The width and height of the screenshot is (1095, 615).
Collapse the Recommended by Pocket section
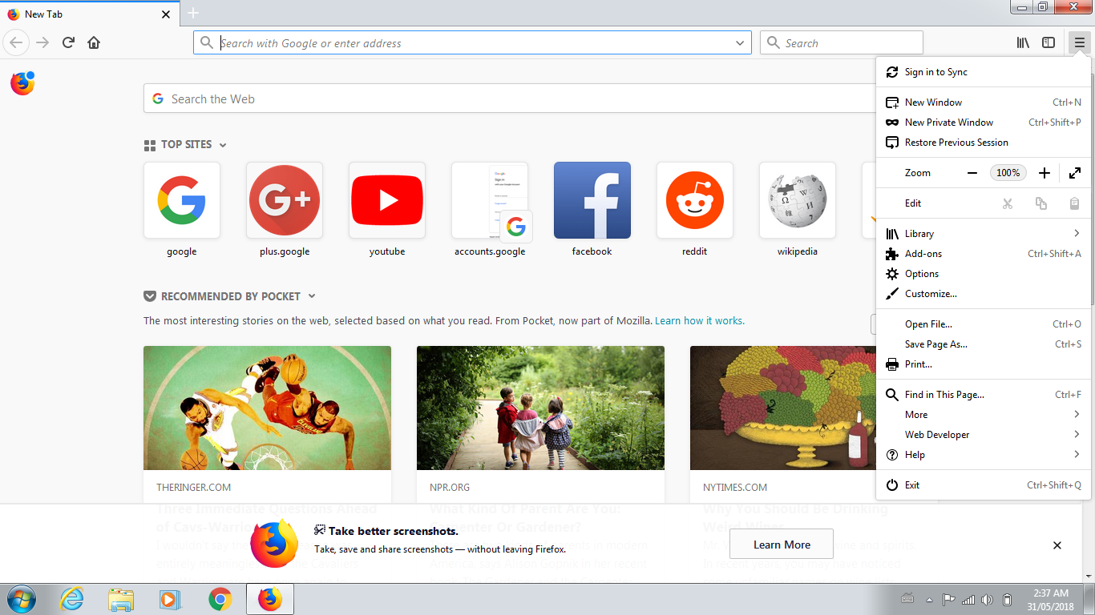pos(312,296)
